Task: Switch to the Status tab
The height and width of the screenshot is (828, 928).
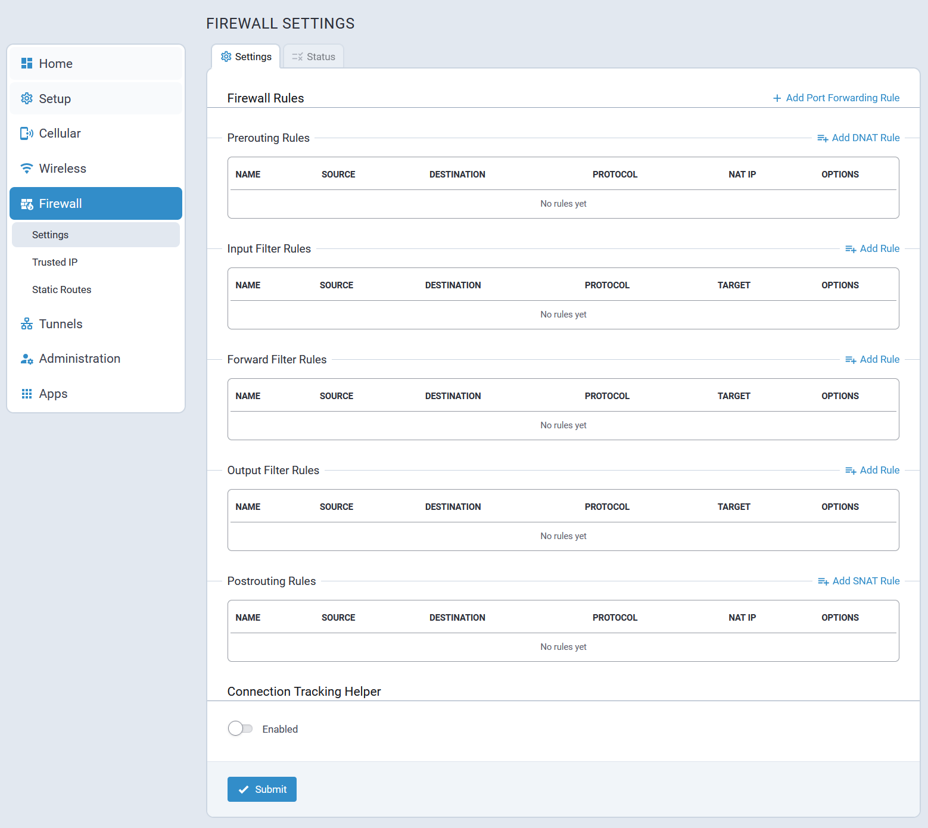Action: coord(313,57)
